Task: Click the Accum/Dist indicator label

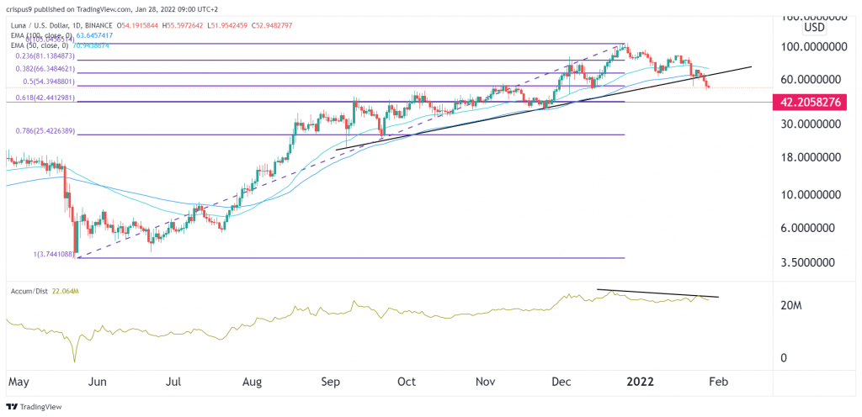Action: coord(28,292)
